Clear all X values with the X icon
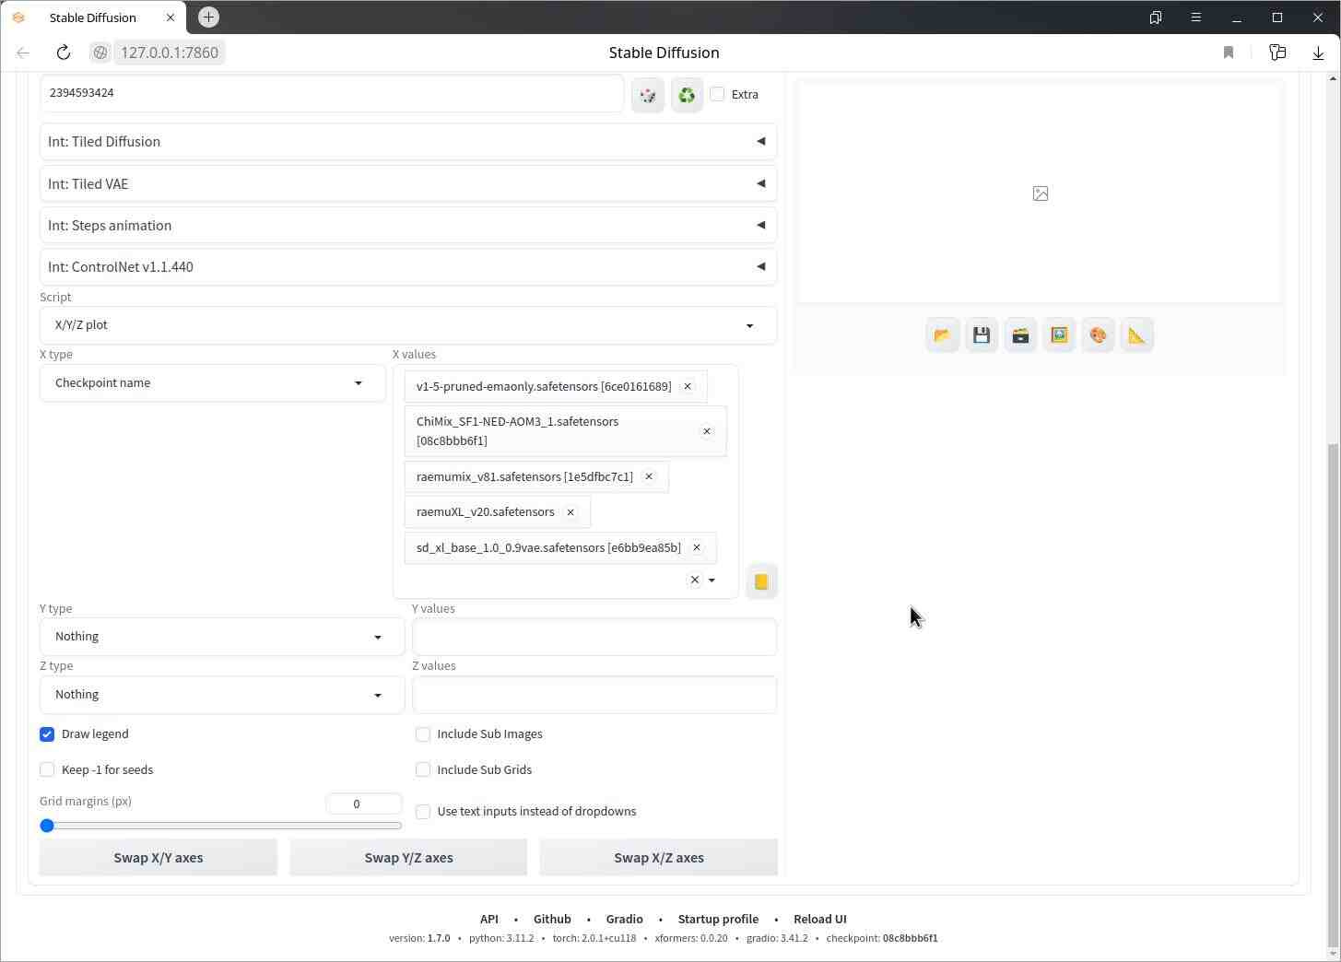 pos(695,580)
